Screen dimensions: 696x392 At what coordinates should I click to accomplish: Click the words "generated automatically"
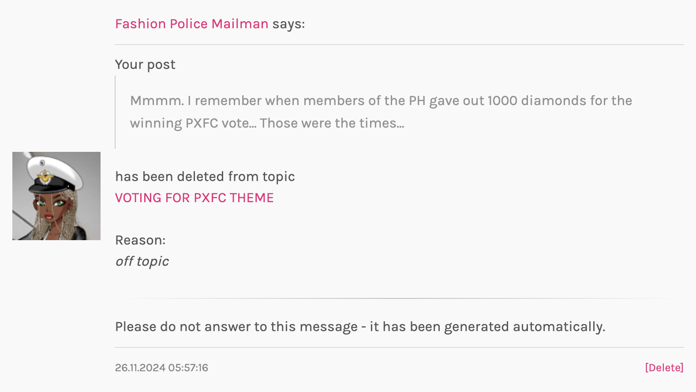coord(524,327)
